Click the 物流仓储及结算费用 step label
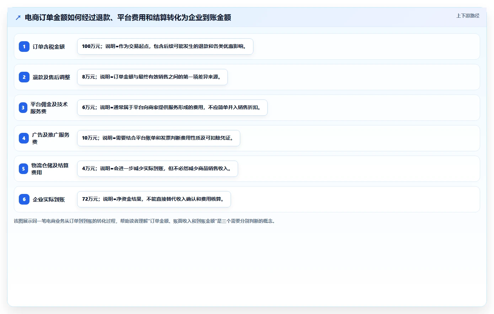The height and width of the screenshot is (314, 494). (50, 169)
